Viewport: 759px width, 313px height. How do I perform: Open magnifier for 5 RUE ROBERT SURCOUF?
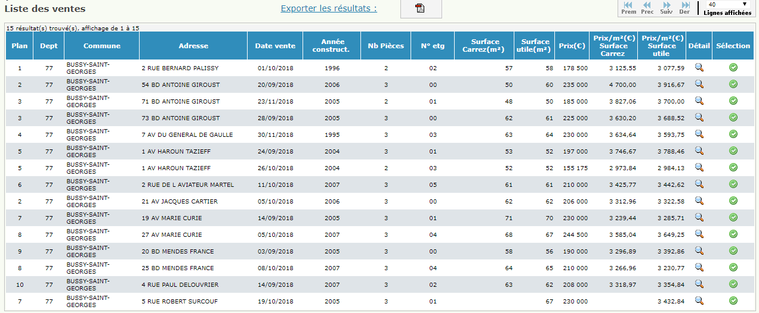[699, 301]
